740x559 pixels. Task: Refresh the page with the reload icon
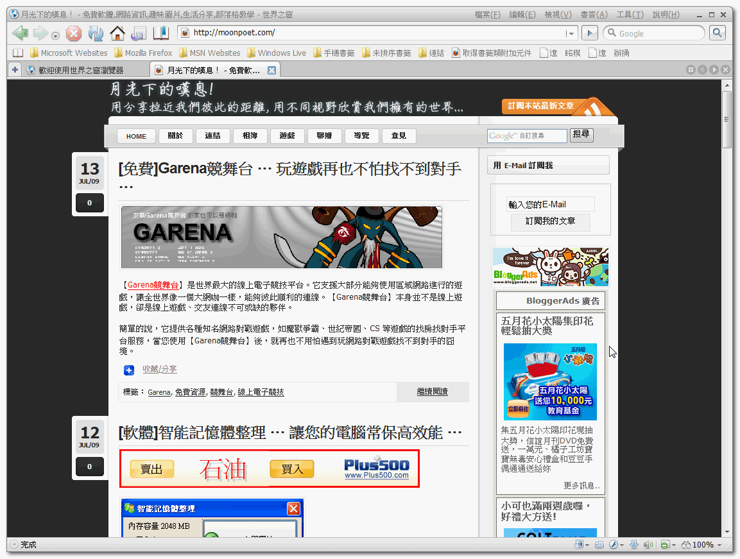tap(96, 33)
